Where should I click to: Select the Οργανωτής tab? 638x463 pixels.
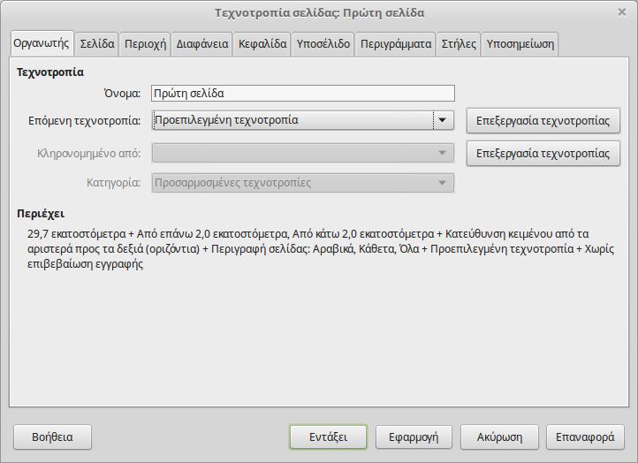(x=42, y=42)
